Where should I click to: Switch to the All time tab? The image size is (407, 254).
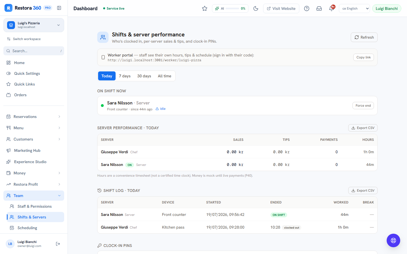point(164,76)
